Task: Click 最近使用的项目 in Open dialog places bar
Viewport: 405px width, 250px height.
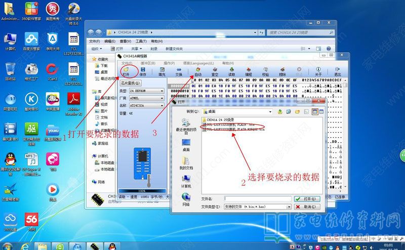Action: 186,126
